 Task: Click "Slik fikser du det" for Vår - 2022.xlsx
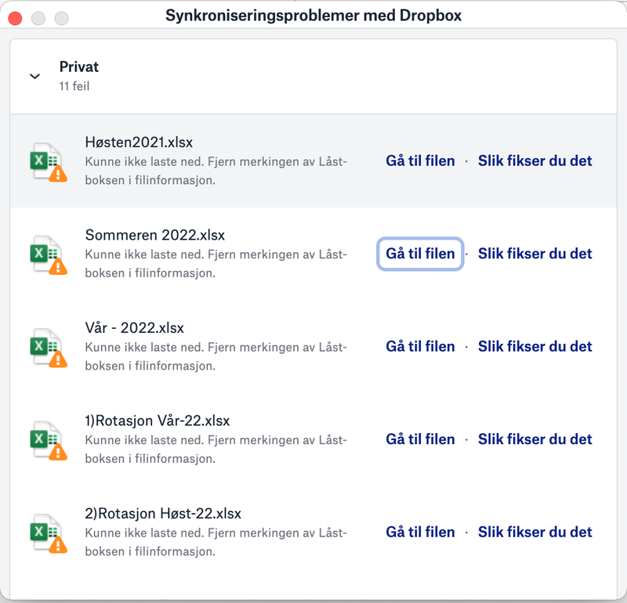click(x=535, y=346)
